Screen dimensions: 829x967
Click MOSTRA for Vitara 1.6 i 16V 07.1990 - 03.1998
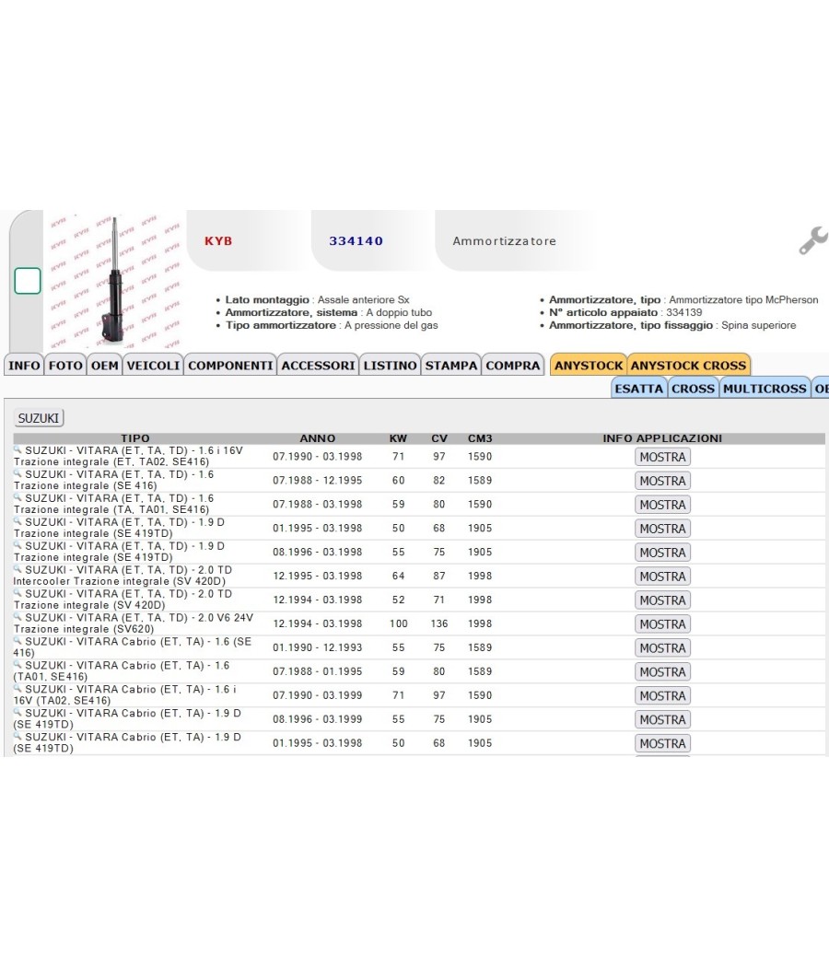coord(662,457)
